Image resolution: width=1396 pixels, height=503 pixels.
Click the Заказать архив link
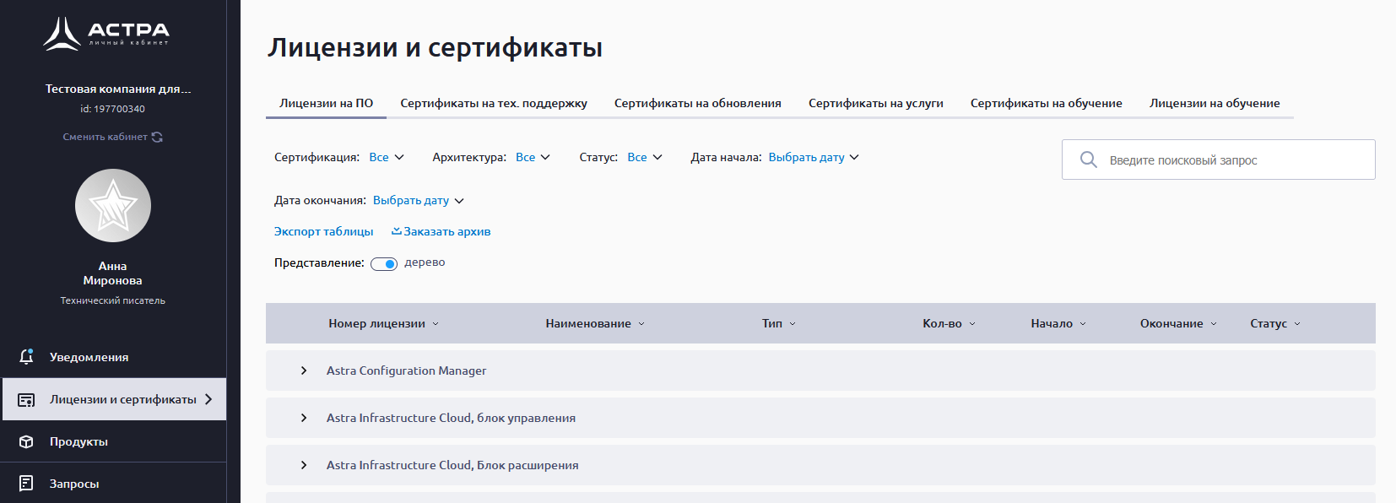441,231
